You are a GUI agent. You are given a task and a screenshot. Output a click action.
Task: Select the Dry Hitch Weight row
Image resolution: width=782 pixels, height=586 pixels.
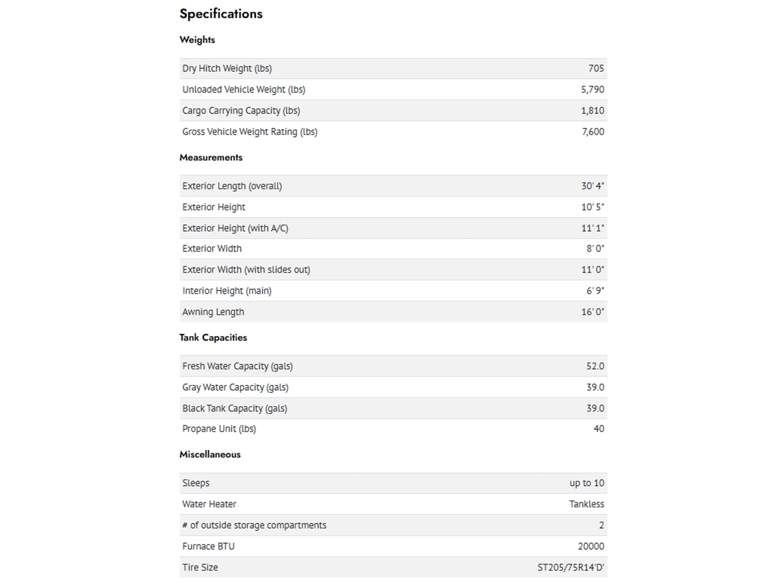[394, 68]
